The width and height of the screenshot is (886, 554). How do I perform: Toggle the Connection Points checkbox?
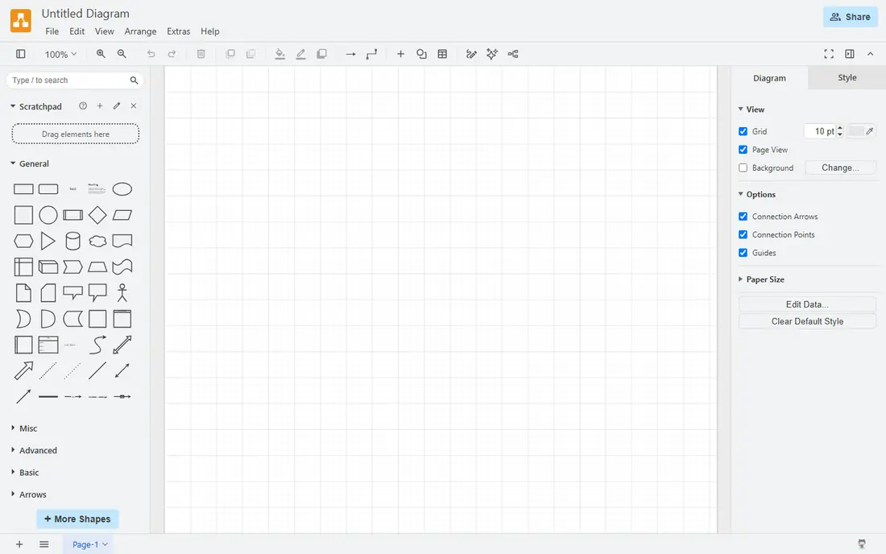point(743,234)
